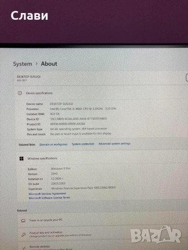Click the About breadcrumb heading
188x250 pixels.
[49, 64]
